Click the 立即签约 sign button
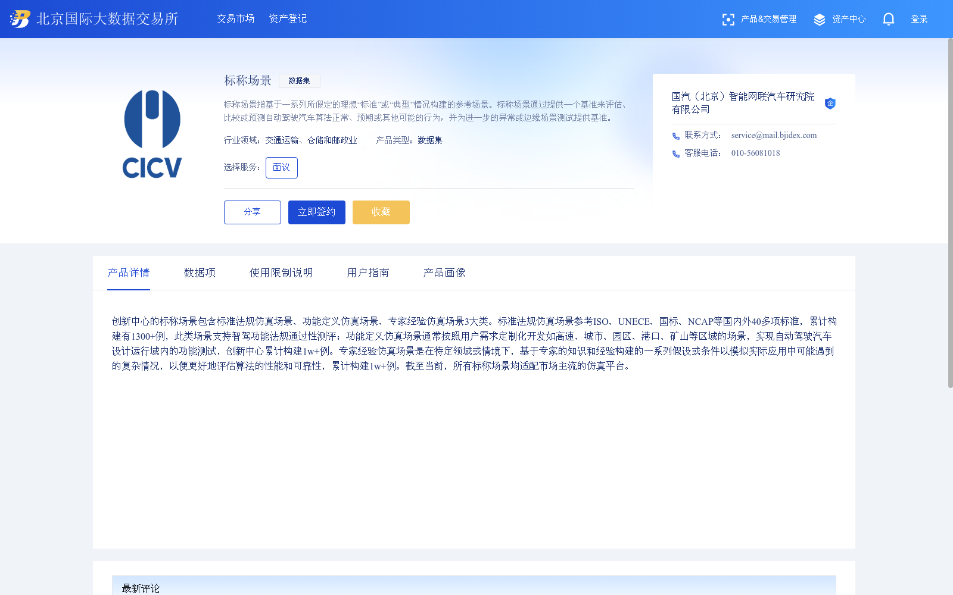This screenshot has width=953, height=595. point(317,212)
